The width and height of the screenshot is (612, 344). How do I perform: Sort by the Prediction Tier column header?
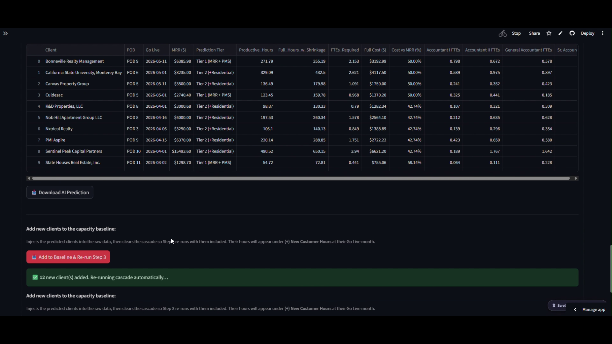point(210,50)
